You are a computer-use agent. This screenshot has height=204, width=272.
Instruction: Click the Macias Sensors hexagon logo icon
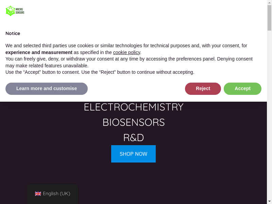[11, 11]
